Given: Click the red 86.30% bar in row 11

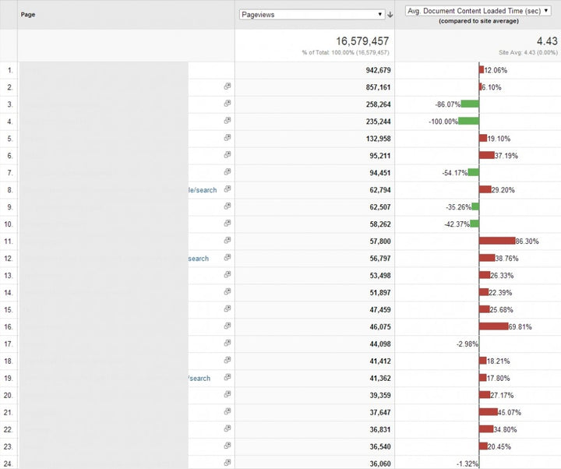Looking at the screenshot, I should click(x=497, y=241).
